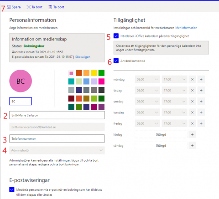Image resolution: width=219 pixels, height=199 pixels.
Task: Add måndag time slot with plus icon
Action: [x=201, y=79]
